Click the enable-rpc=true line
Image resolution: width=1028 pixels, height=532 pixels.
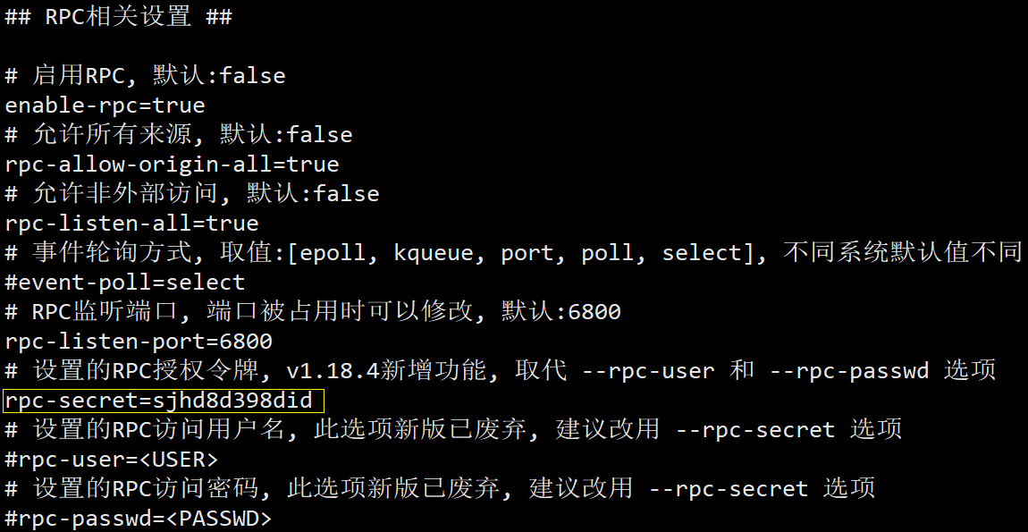(x=105, y=106)
